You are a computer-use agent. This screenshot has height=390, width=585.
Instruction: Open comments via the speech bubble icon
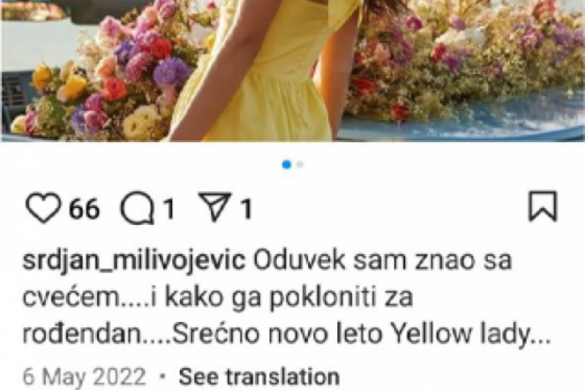(x=138, y=207)
